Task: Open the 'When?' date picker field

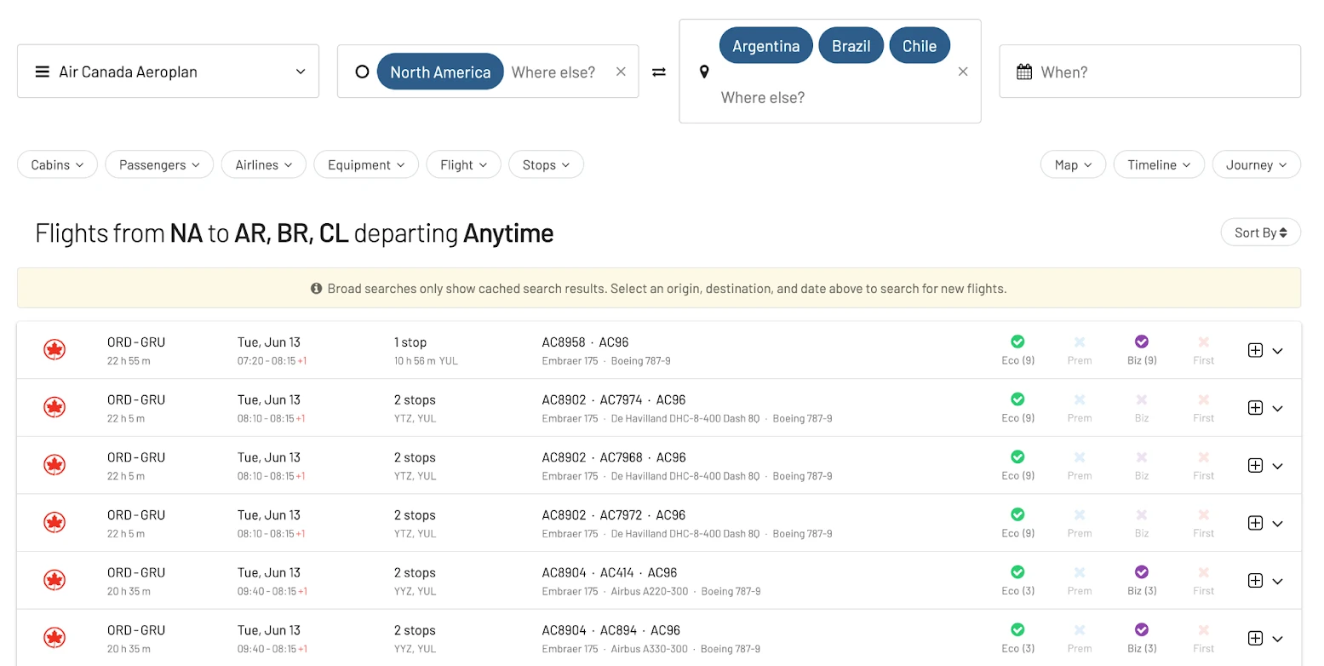Action: coord(1149,72)
